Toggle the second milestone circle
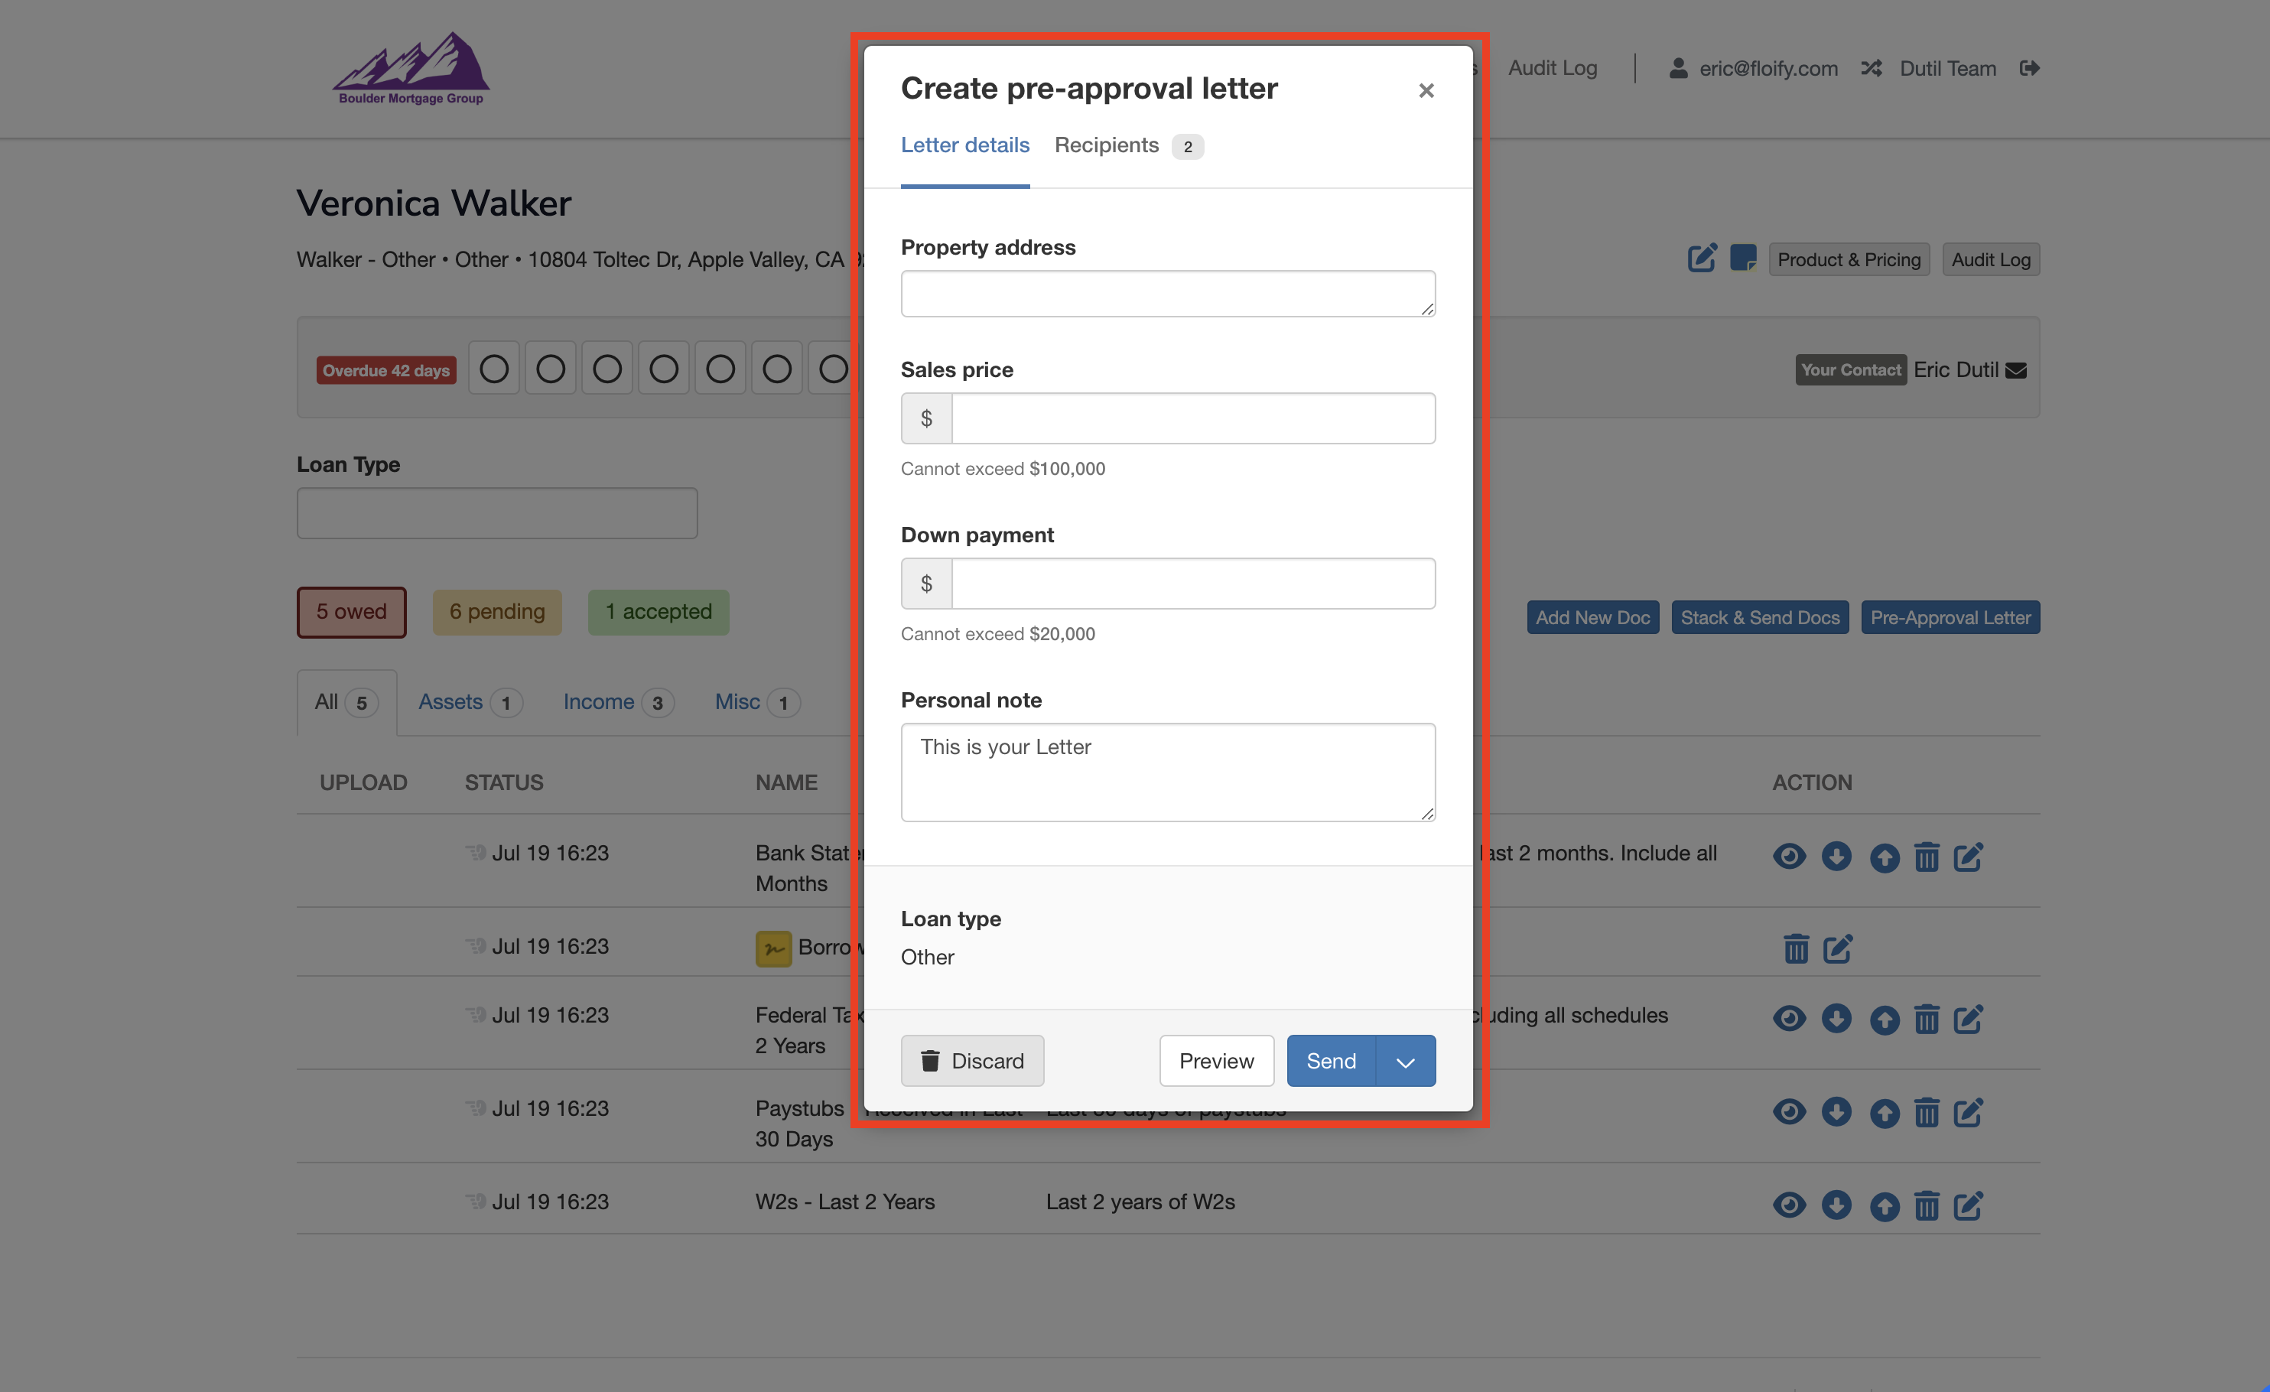This screenshot has height=1392, width=2270. pyautogui.click(x=550, y=368)
